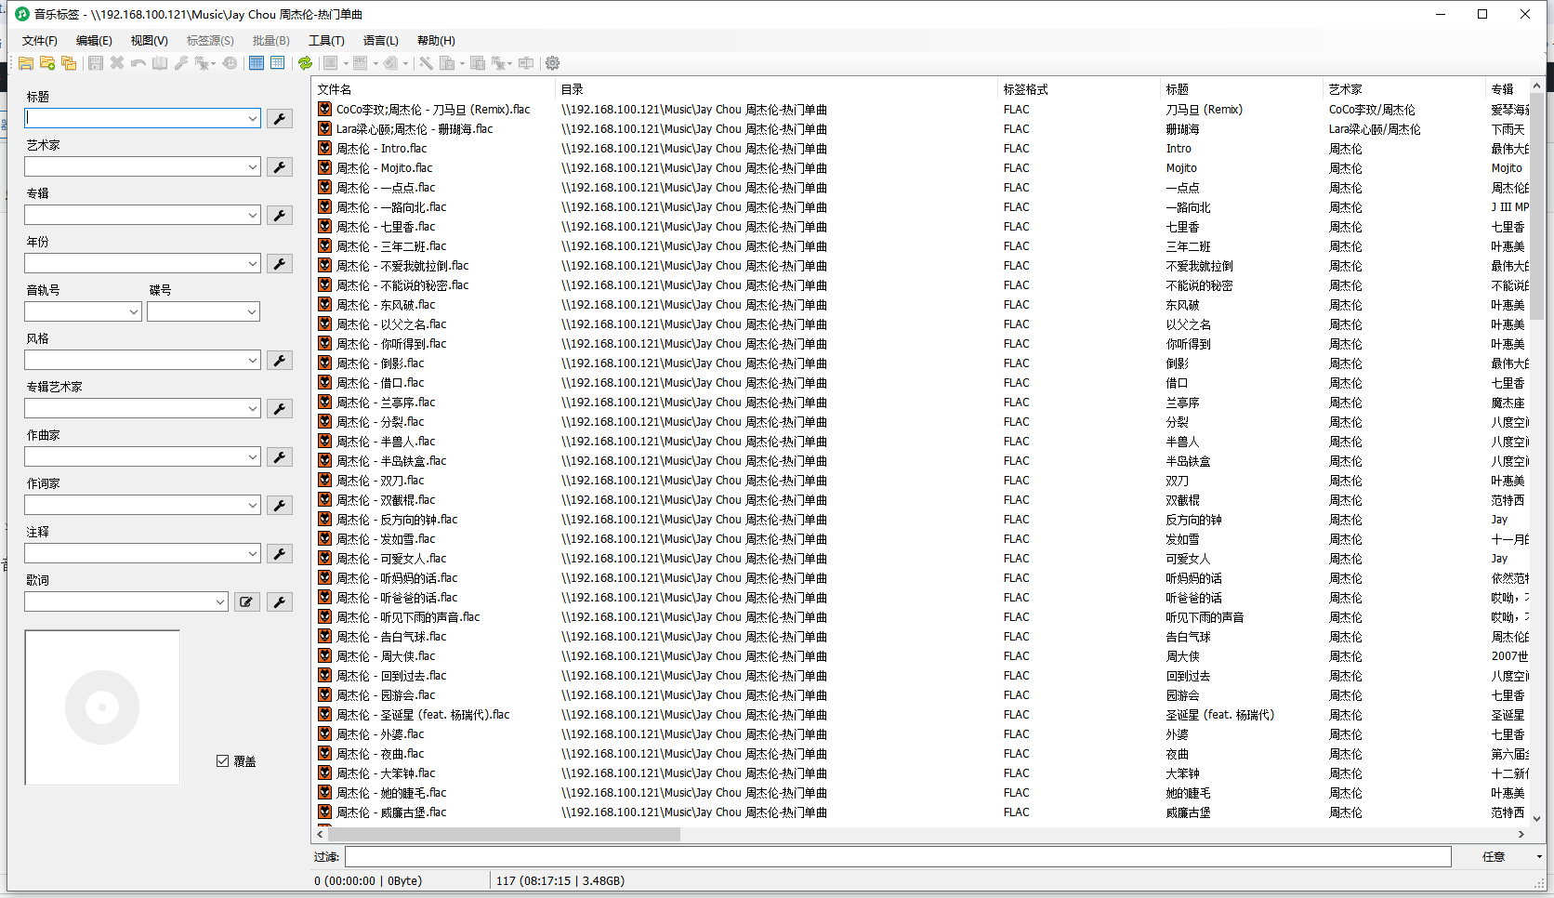Open the 工具(T) menu
1554x898 pixels.
point(326,40)
